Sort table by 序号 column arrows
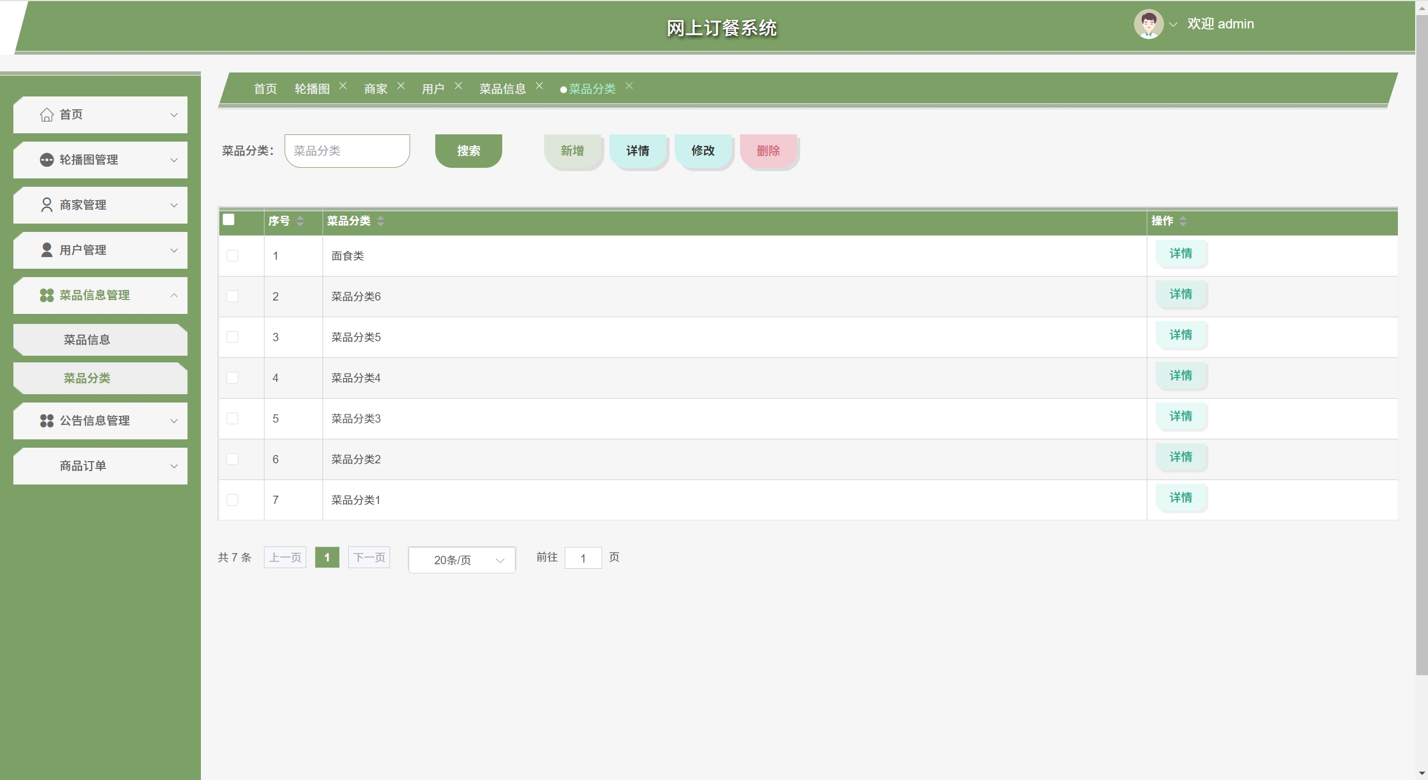 pyautogui.click(x=300, y=221)
